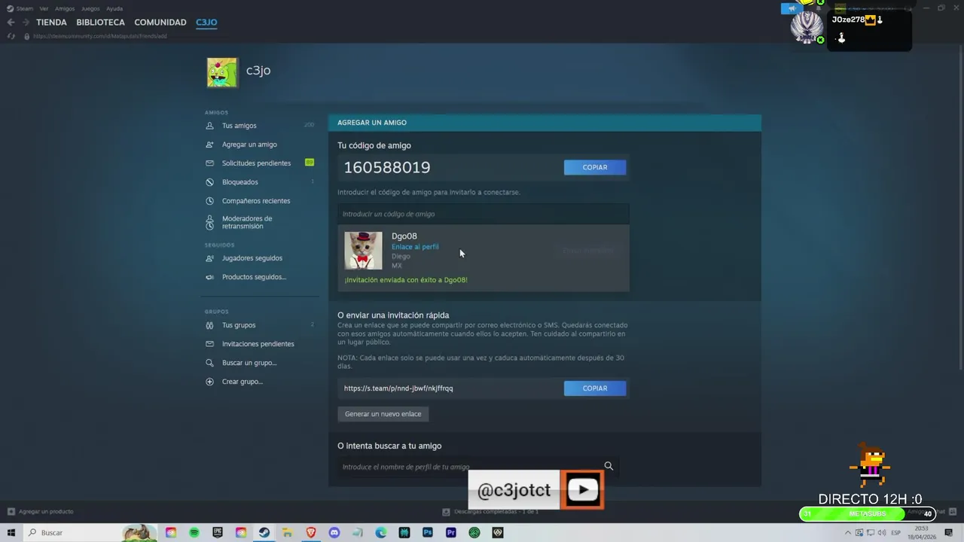Click the volume icon in system tray

pyautogui.click(x=880, y=533)
